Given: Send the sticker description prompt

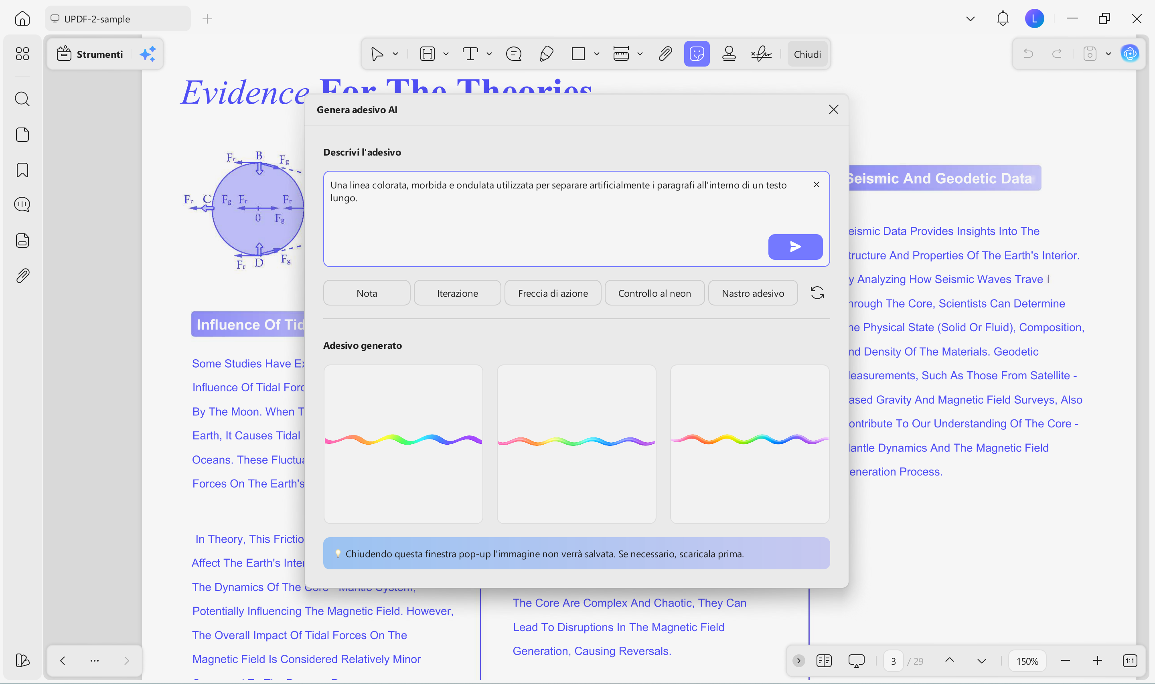Looking at the screenshot, I should point(795,247).
